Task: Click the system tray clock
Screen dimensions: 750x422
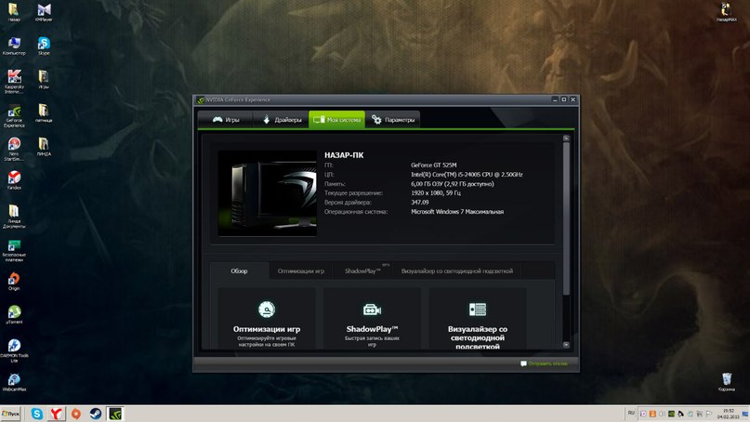Action: 729,414
